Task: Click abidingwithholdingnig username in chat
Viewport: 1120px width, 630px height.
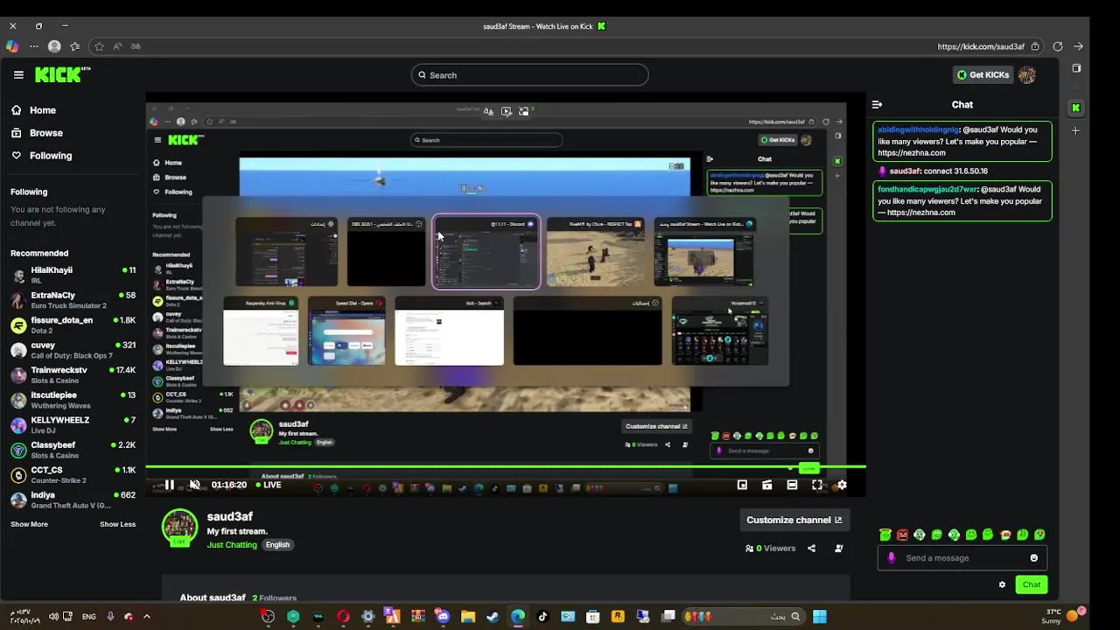Action: coord(920,129)
